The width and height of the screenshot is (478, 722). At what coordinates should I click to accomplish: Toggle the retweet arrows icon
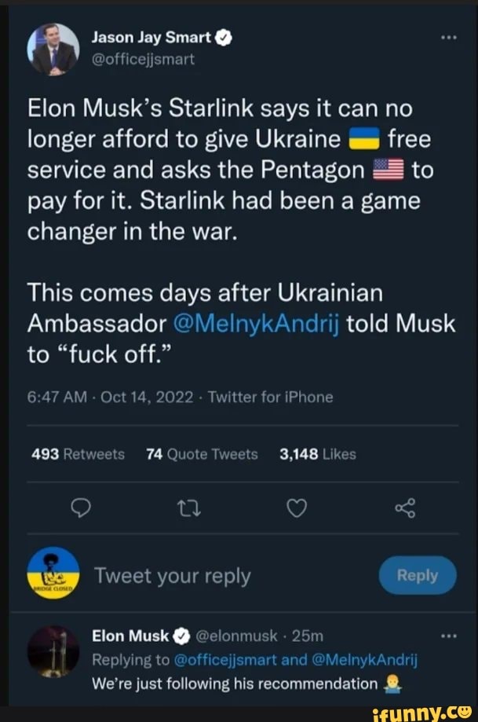(188, 508)
